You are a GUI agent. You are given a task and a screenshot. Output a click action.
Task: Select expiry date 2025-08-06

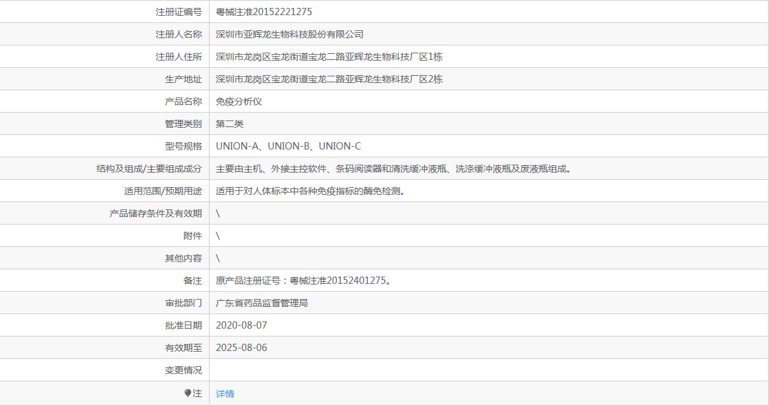(241, 348)
